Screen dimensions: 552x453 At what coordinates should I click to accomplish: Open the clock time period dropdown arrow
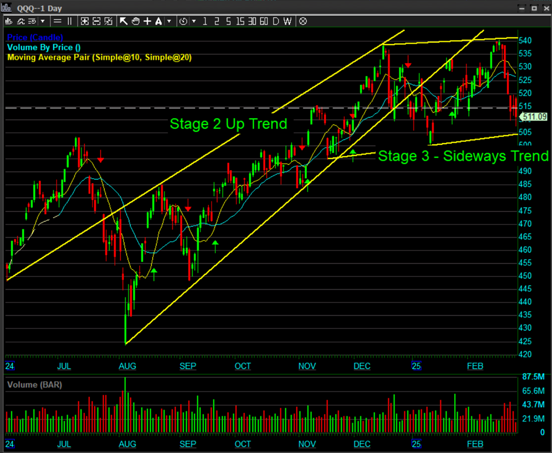(x=194, y=21)
